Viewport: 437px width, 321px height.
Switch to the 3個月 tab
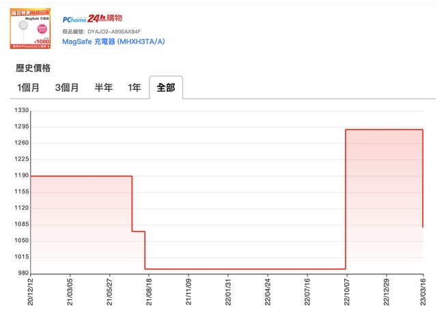pyautogui.click(x=67, y=88)
